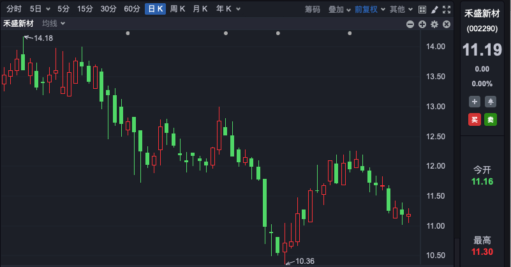
Task: Switch to the 60分 interval
Action: point(131,9)
